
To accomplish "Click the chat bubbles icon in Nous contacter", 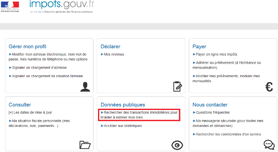I will (x=269, y=145).
